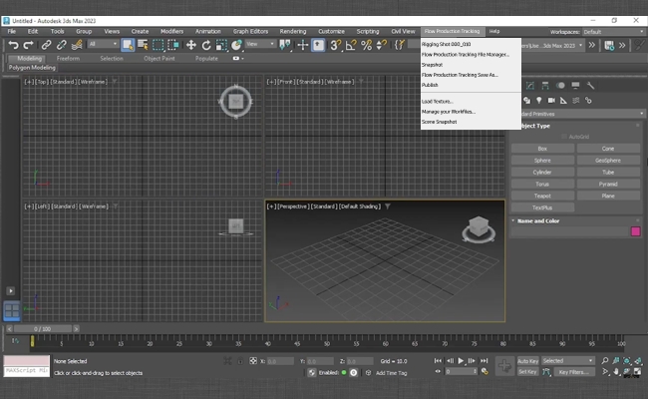648x399 pixels.
Task: Toggle the Enabled state in status bar
Action: coord(343,372)
